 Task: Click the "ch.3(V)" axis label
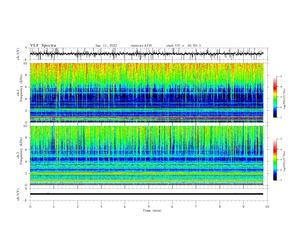coord(18,194)
